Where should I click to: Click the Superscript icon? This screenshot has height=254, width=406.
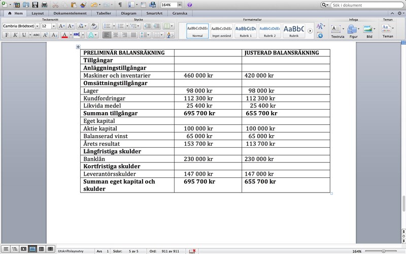point(45,35)
